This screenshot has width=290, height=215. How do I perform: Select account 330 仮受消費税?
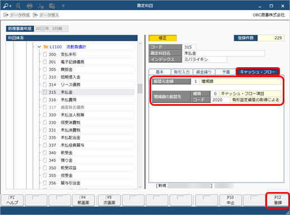coord(88,123)
